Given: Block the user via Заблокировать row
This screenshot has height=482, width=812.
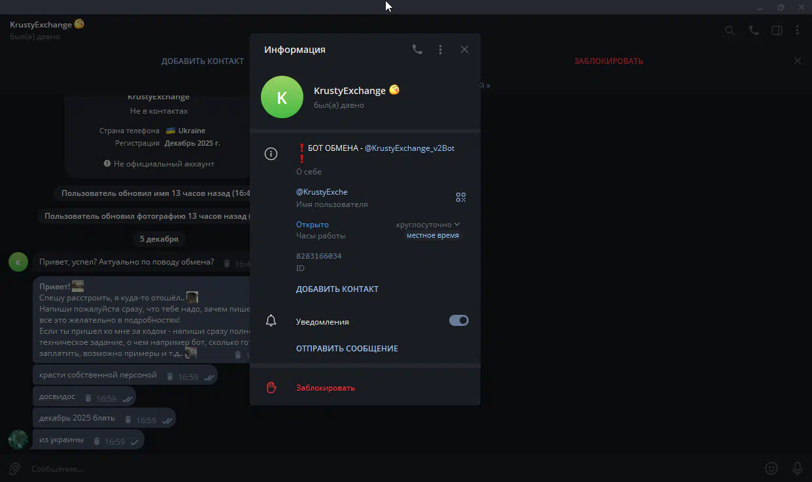Looking at the screenshot, I should (325, 388).
